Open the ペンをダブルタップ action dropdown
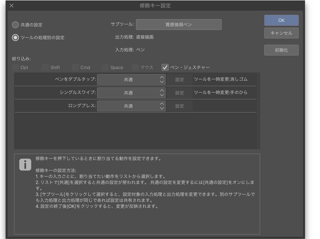 (x=131, y=79)
